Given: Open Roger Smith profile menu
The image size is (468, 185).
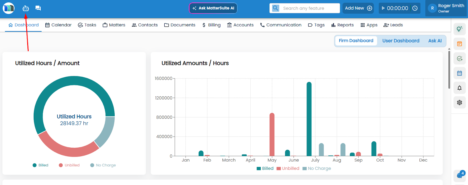Looking at the screenshot, I should pyautogui.click(x=446, y=8).
